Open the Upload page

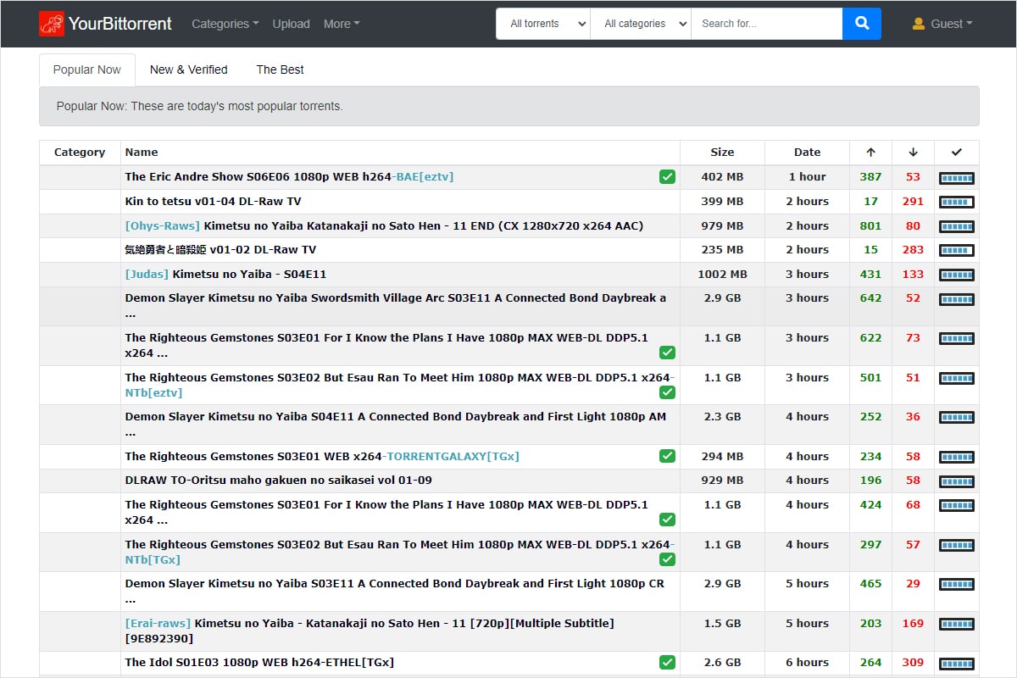(x=291, y=24)
